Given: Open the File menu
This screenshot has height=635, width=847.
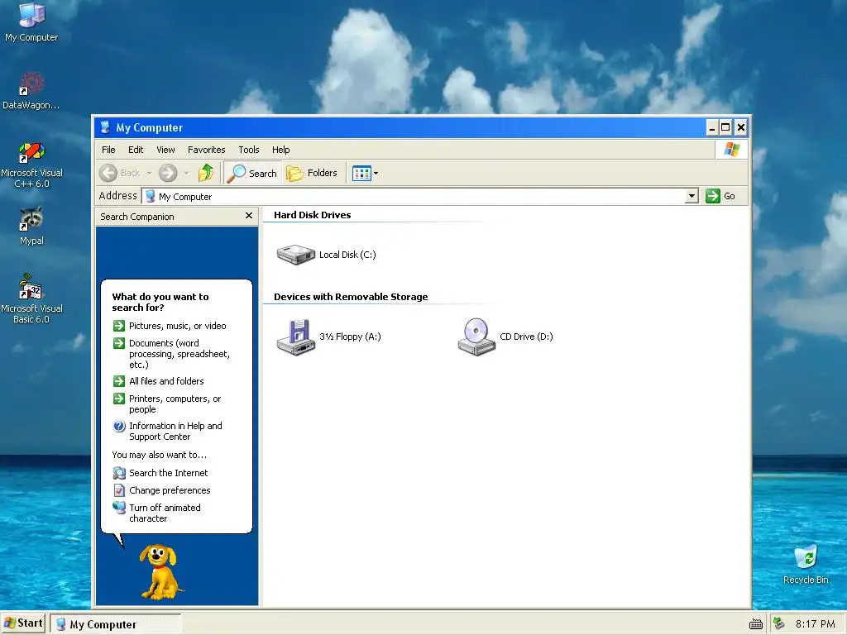Looking at the screenshot, I should 108,150.
